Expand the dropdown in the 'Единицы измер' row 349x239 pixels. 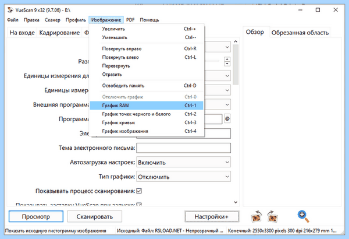click(227, 90)
